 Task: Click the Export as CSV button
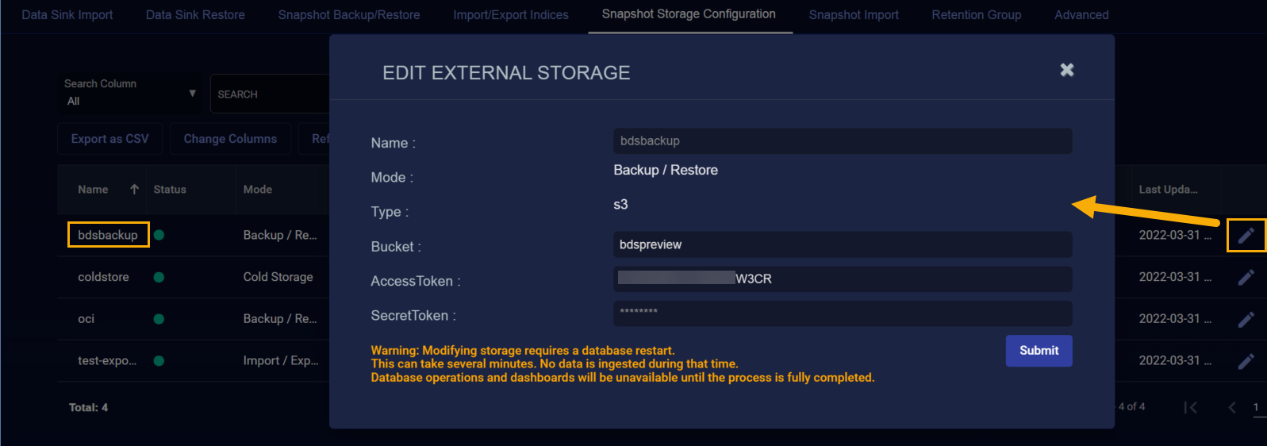[110, 139]
